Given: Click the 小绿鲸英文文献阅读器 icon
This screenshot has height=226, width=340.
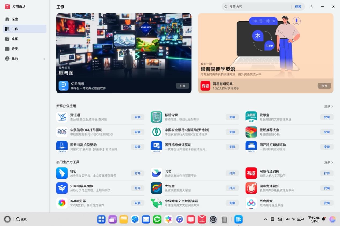Looking at the screenshot, I should tap(156, 203).
